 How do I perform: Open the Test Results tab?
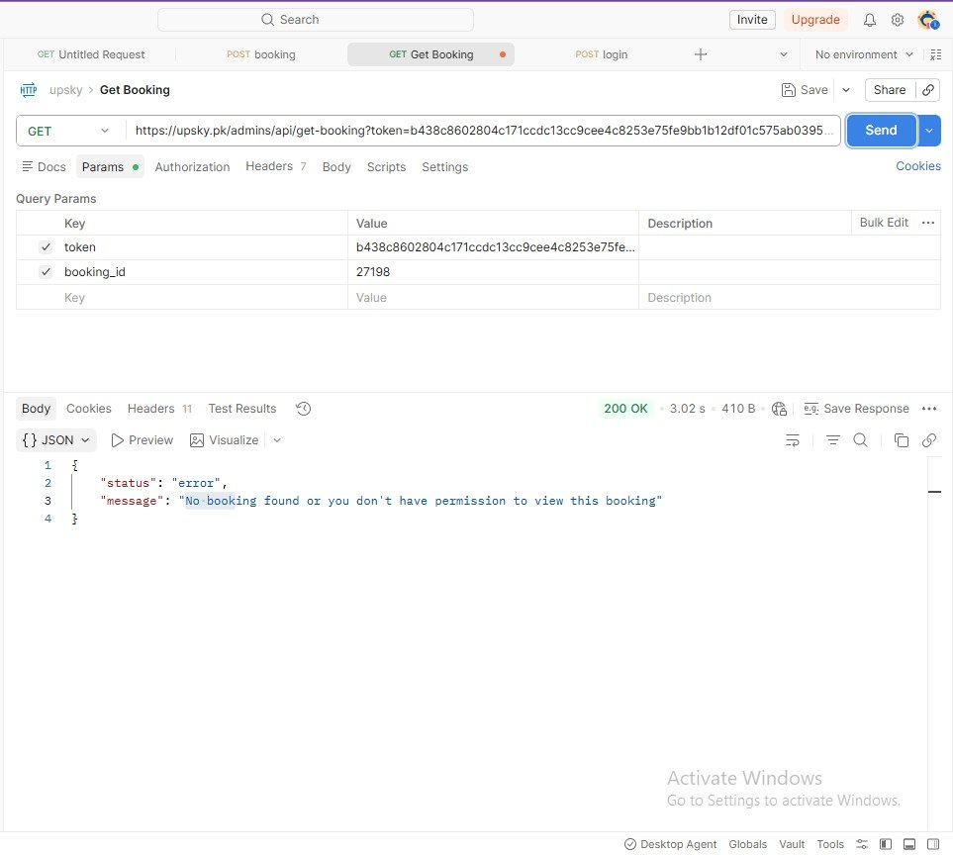pyautogui.click(x=241, y=409)
